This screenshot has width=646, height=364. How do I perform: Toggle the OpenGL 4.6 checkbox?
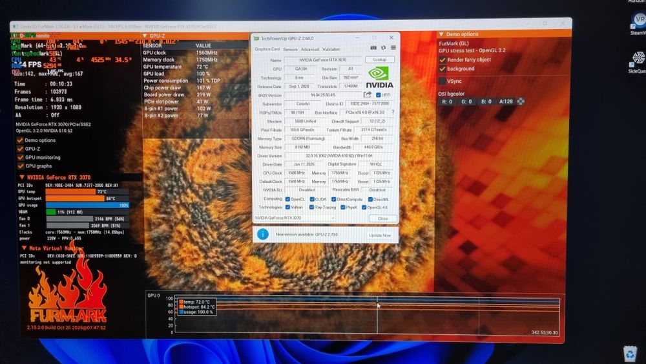point(364,208)
